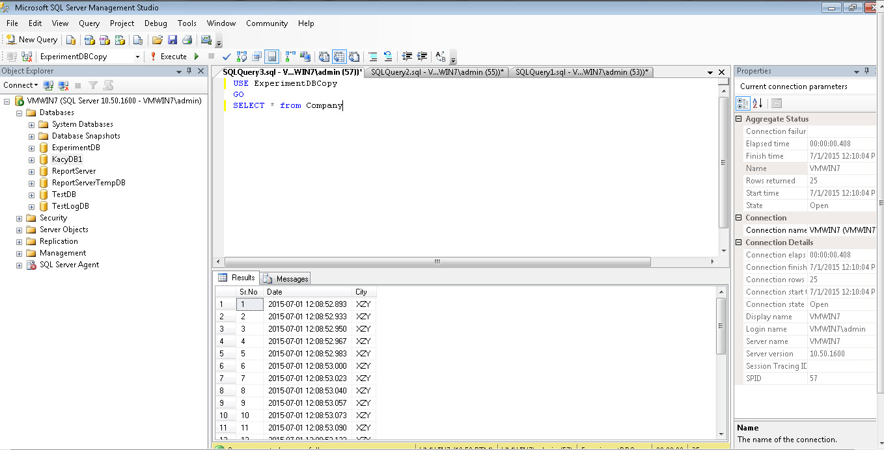The image size is (884, 450).
Task: Click the Decrease Indent icon
Action: click(x=407, y=57)
